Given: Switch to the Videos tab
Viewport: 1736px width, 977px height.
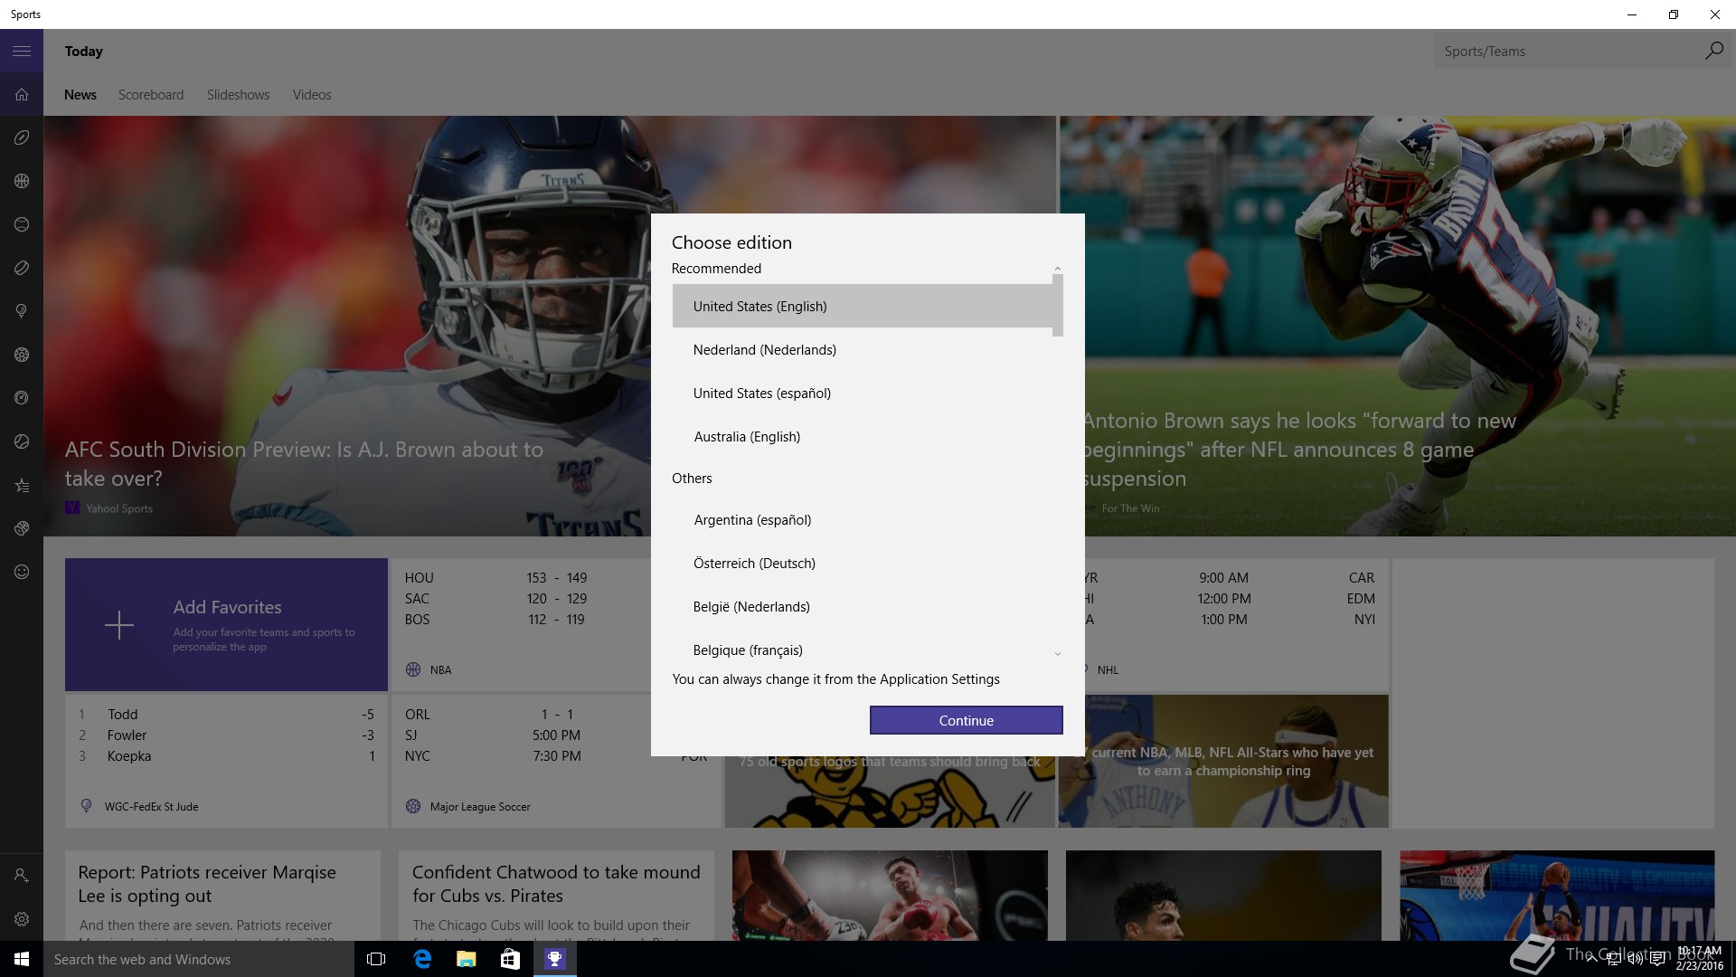Looking at the screenshot, I should pyautogui.click(x=312, y=95).
